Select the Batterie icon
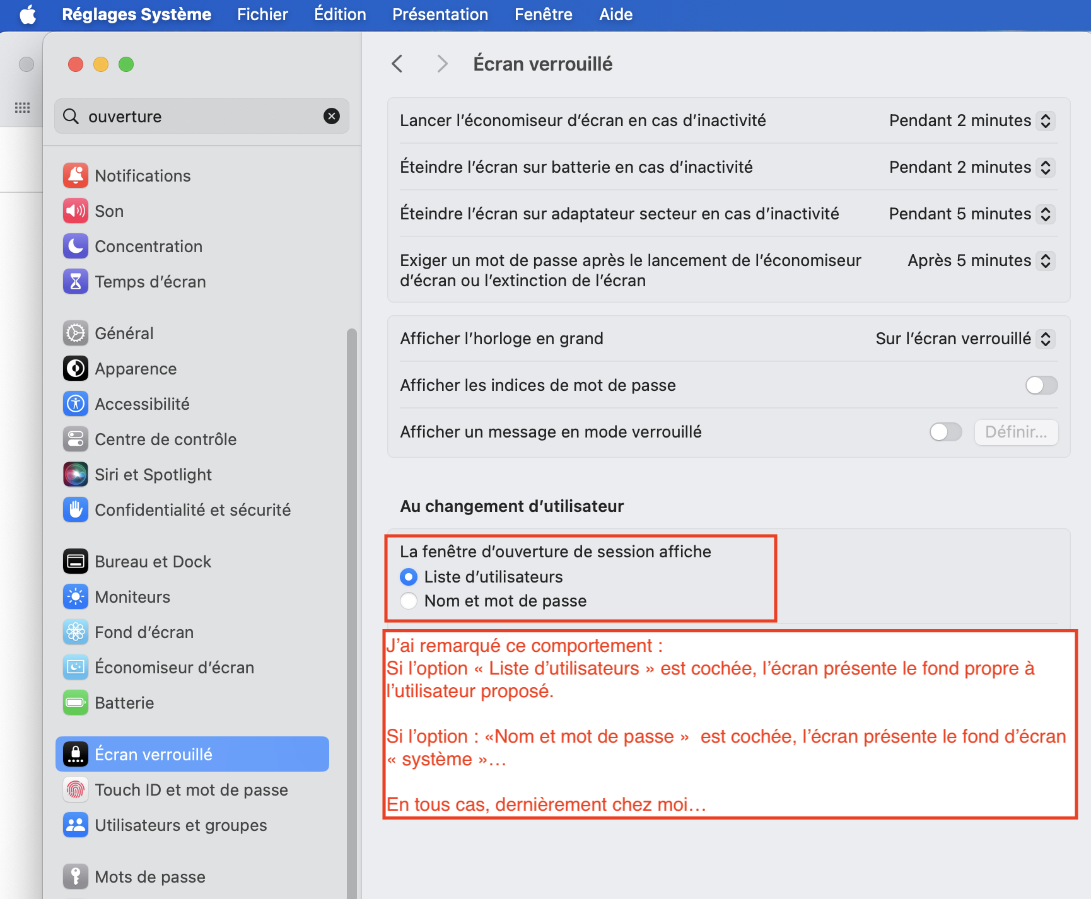Screen dimensions: 1091x899 (76, 702)
